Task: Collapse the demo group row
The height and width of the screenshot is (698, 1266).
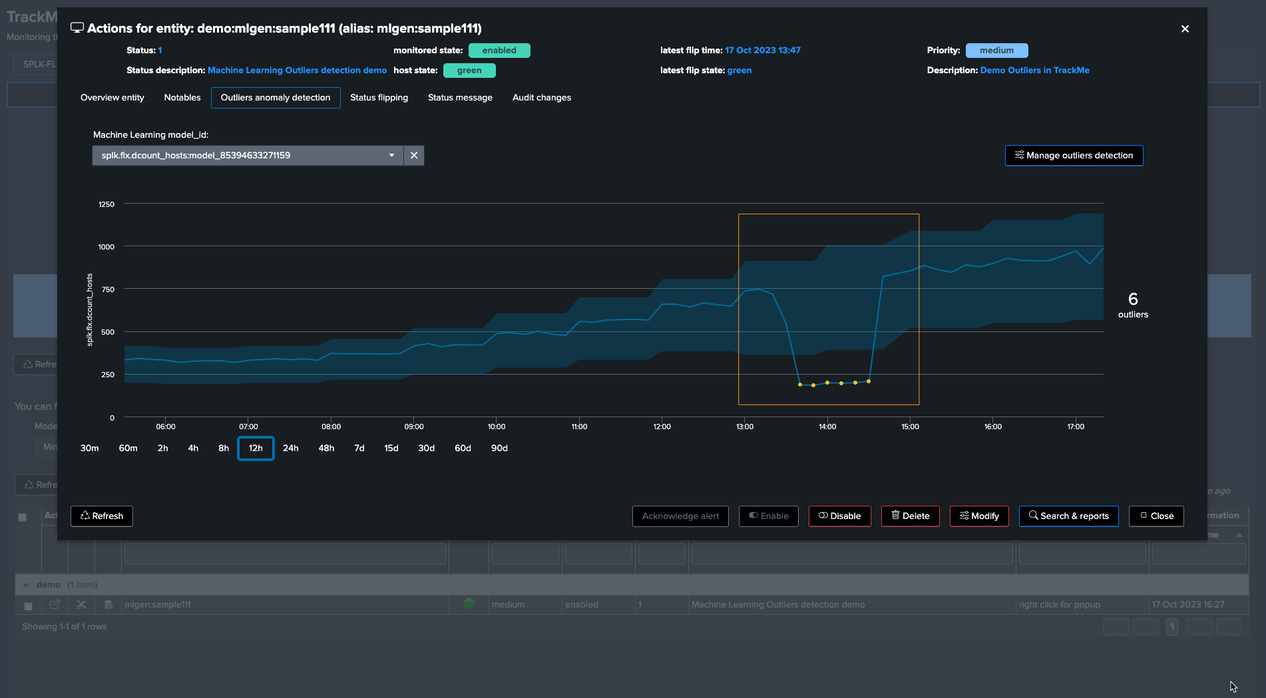Action: coord(26,585)
